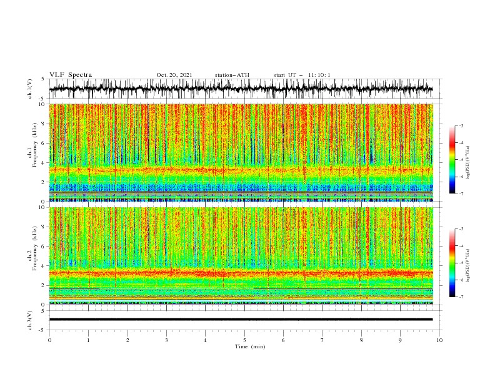
Task: Click the ch.2 spectrogram panel
Action: pos(241,256)
